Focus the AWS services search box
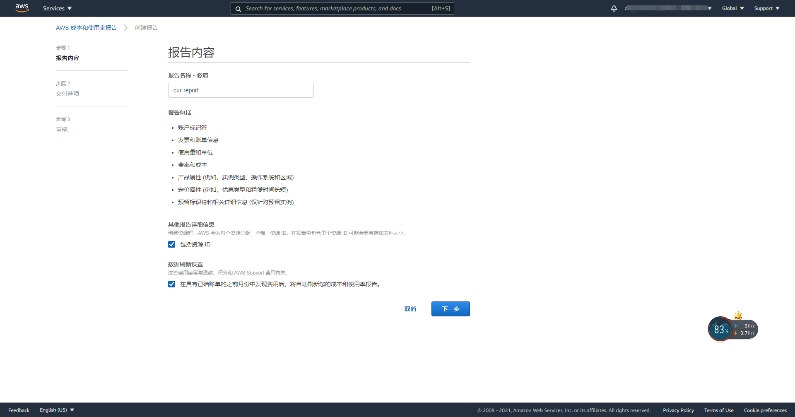This screenshot has width=795, height=417. pos(342,8)
